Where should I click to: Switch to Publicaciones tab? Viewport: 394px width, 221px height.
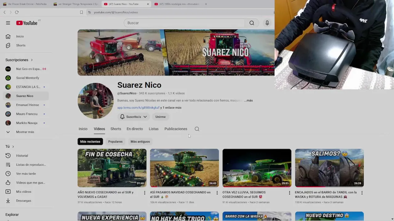coord(176,129)
